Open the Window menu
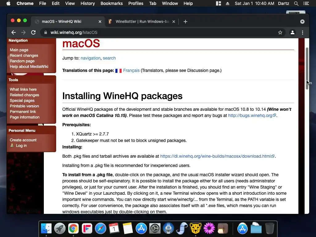The height and width of the screenshot is (237, 316). pos(170,3)
